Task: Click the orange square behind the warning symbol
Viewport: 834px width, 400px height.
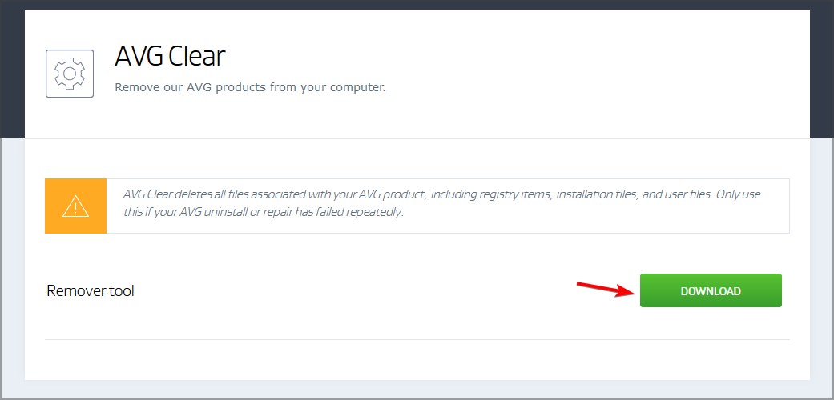Action: [75, 206]
